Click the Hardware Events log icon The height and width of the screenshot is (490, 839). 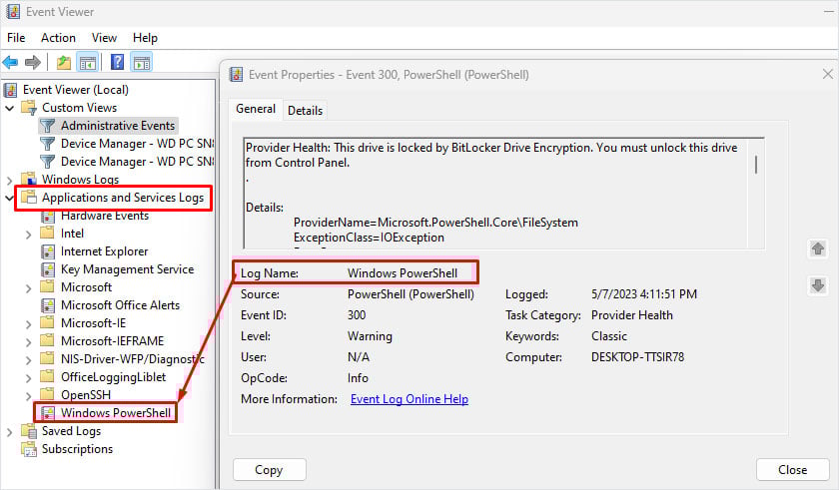click(48, 217)
